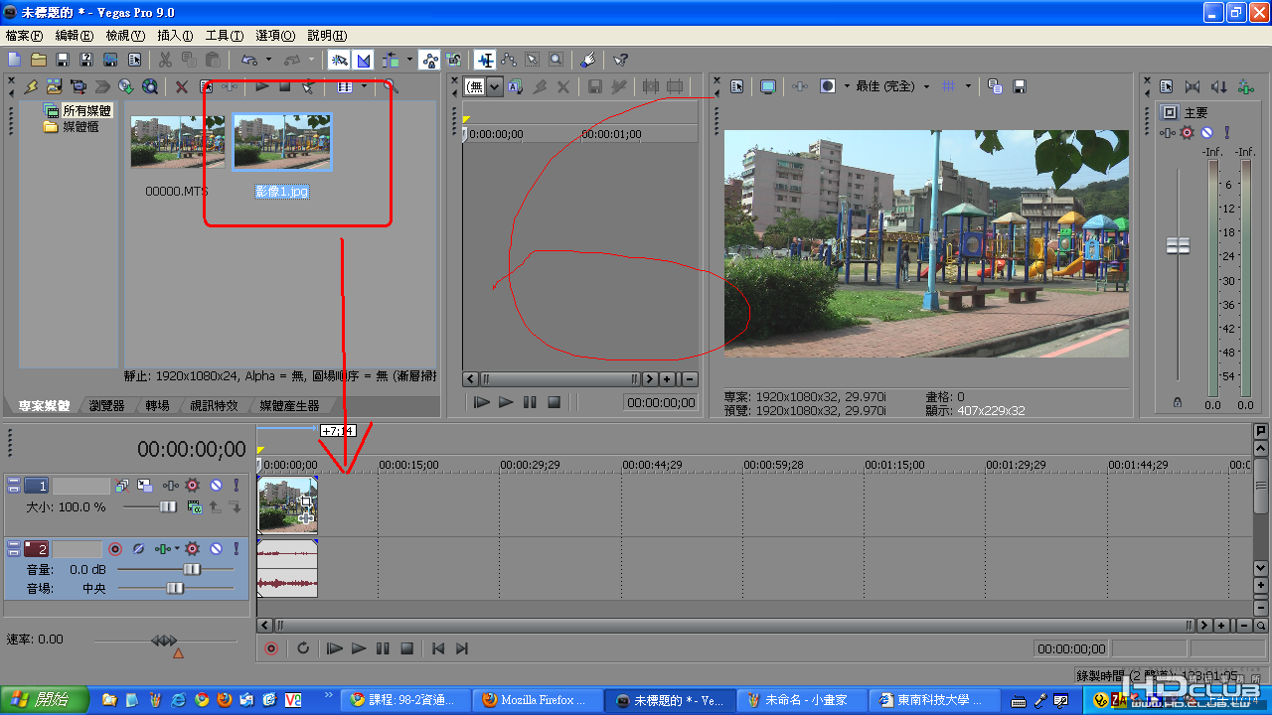Select the 影像1.jpg media thumbnail

coord(282,142)
